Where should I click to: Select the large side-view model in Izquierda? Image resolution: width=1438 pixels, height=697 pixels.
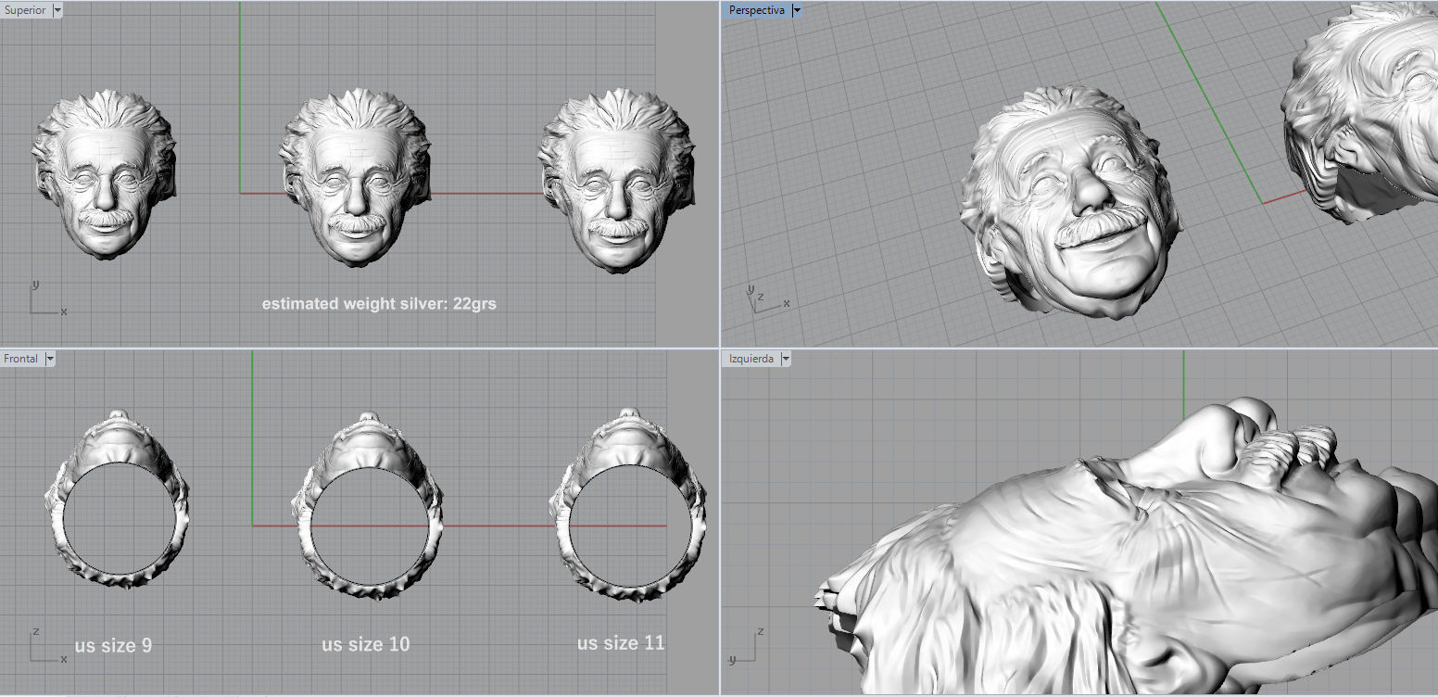pyautogui.click(x=1126, y=547)
